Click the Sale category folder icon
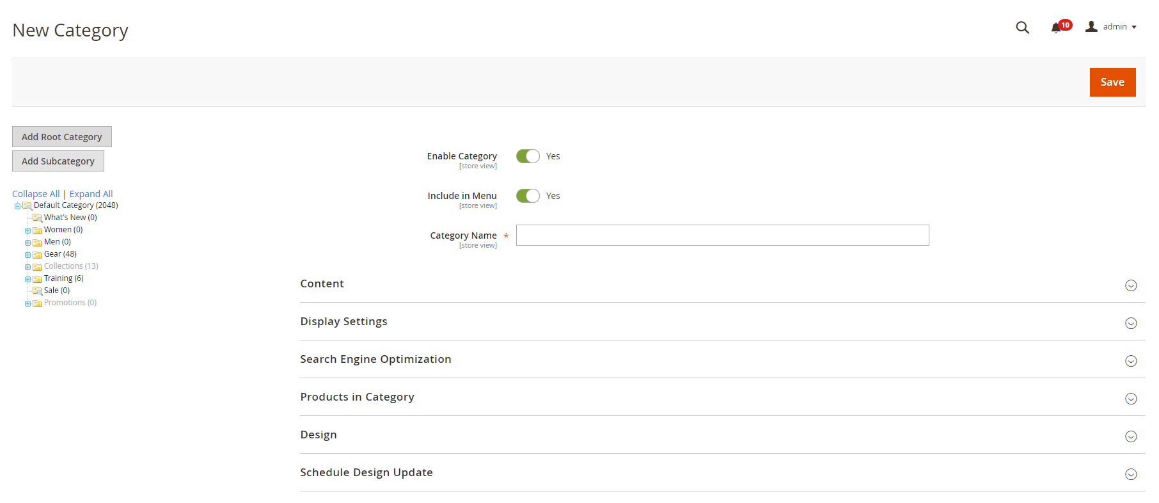1159x503 pixels. 37,291
